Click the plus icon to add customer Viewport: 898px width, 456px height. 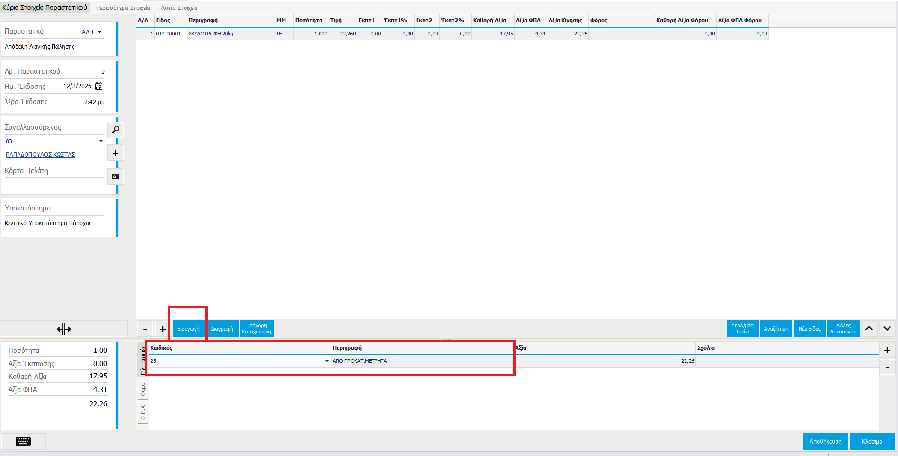click(116, 153)
